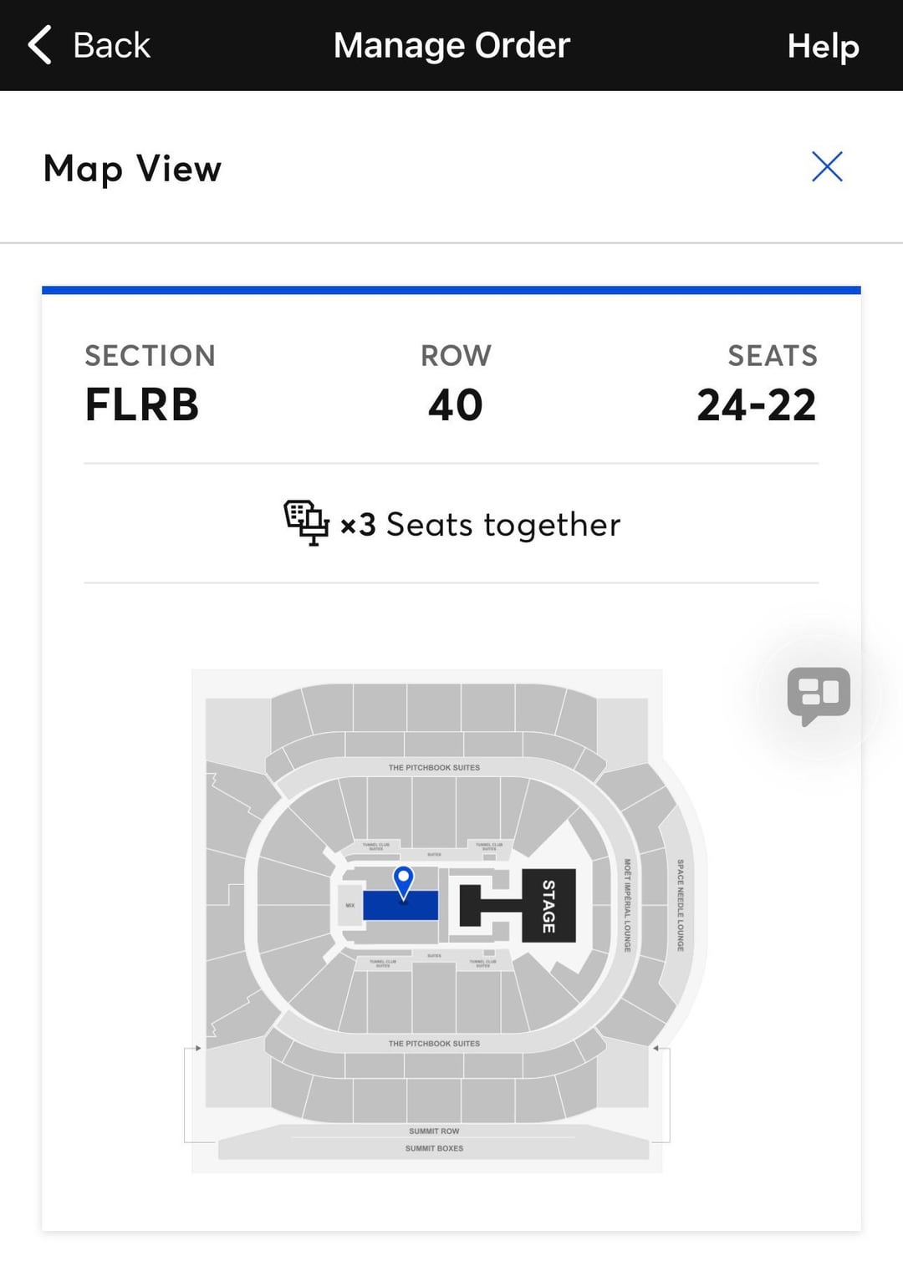903x1261 pixels.
Task: Open the Help page
Action: click(x=823, y=46)
